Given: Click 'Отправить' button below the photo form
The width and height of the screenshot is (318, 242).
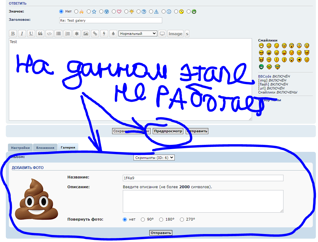Looking at the screenshot, I should (161, 233).
